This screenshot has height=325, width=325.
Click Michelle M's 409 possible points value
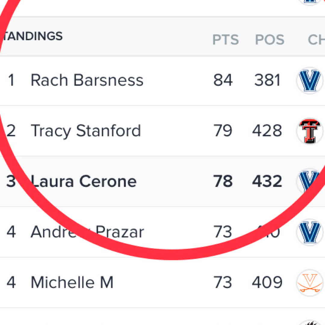[267, 283]
